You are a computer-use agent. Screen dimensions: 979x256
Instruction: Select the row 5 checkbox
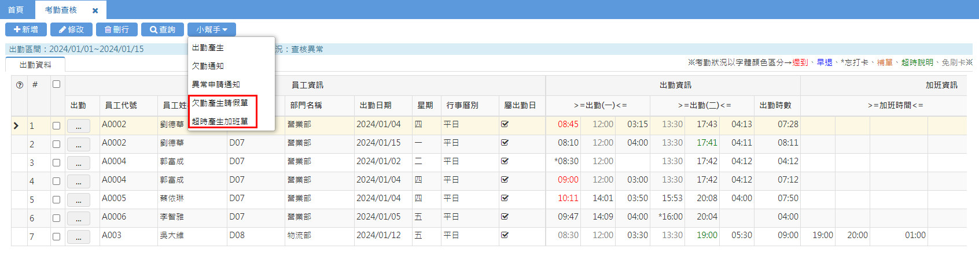[56, 199]
